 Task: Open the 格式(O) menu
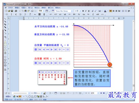37,8
